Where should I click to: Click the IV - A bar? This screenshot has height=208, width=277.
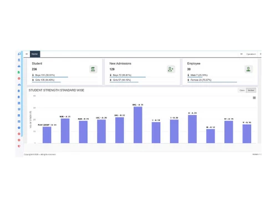[x=229, y=132]
